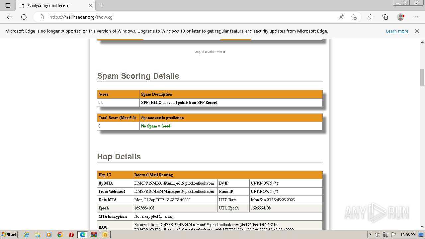The width and height of the screenshot is (425, 239).
Task: Launch Internet Explorer from taskbar
Action: [26, 235]
